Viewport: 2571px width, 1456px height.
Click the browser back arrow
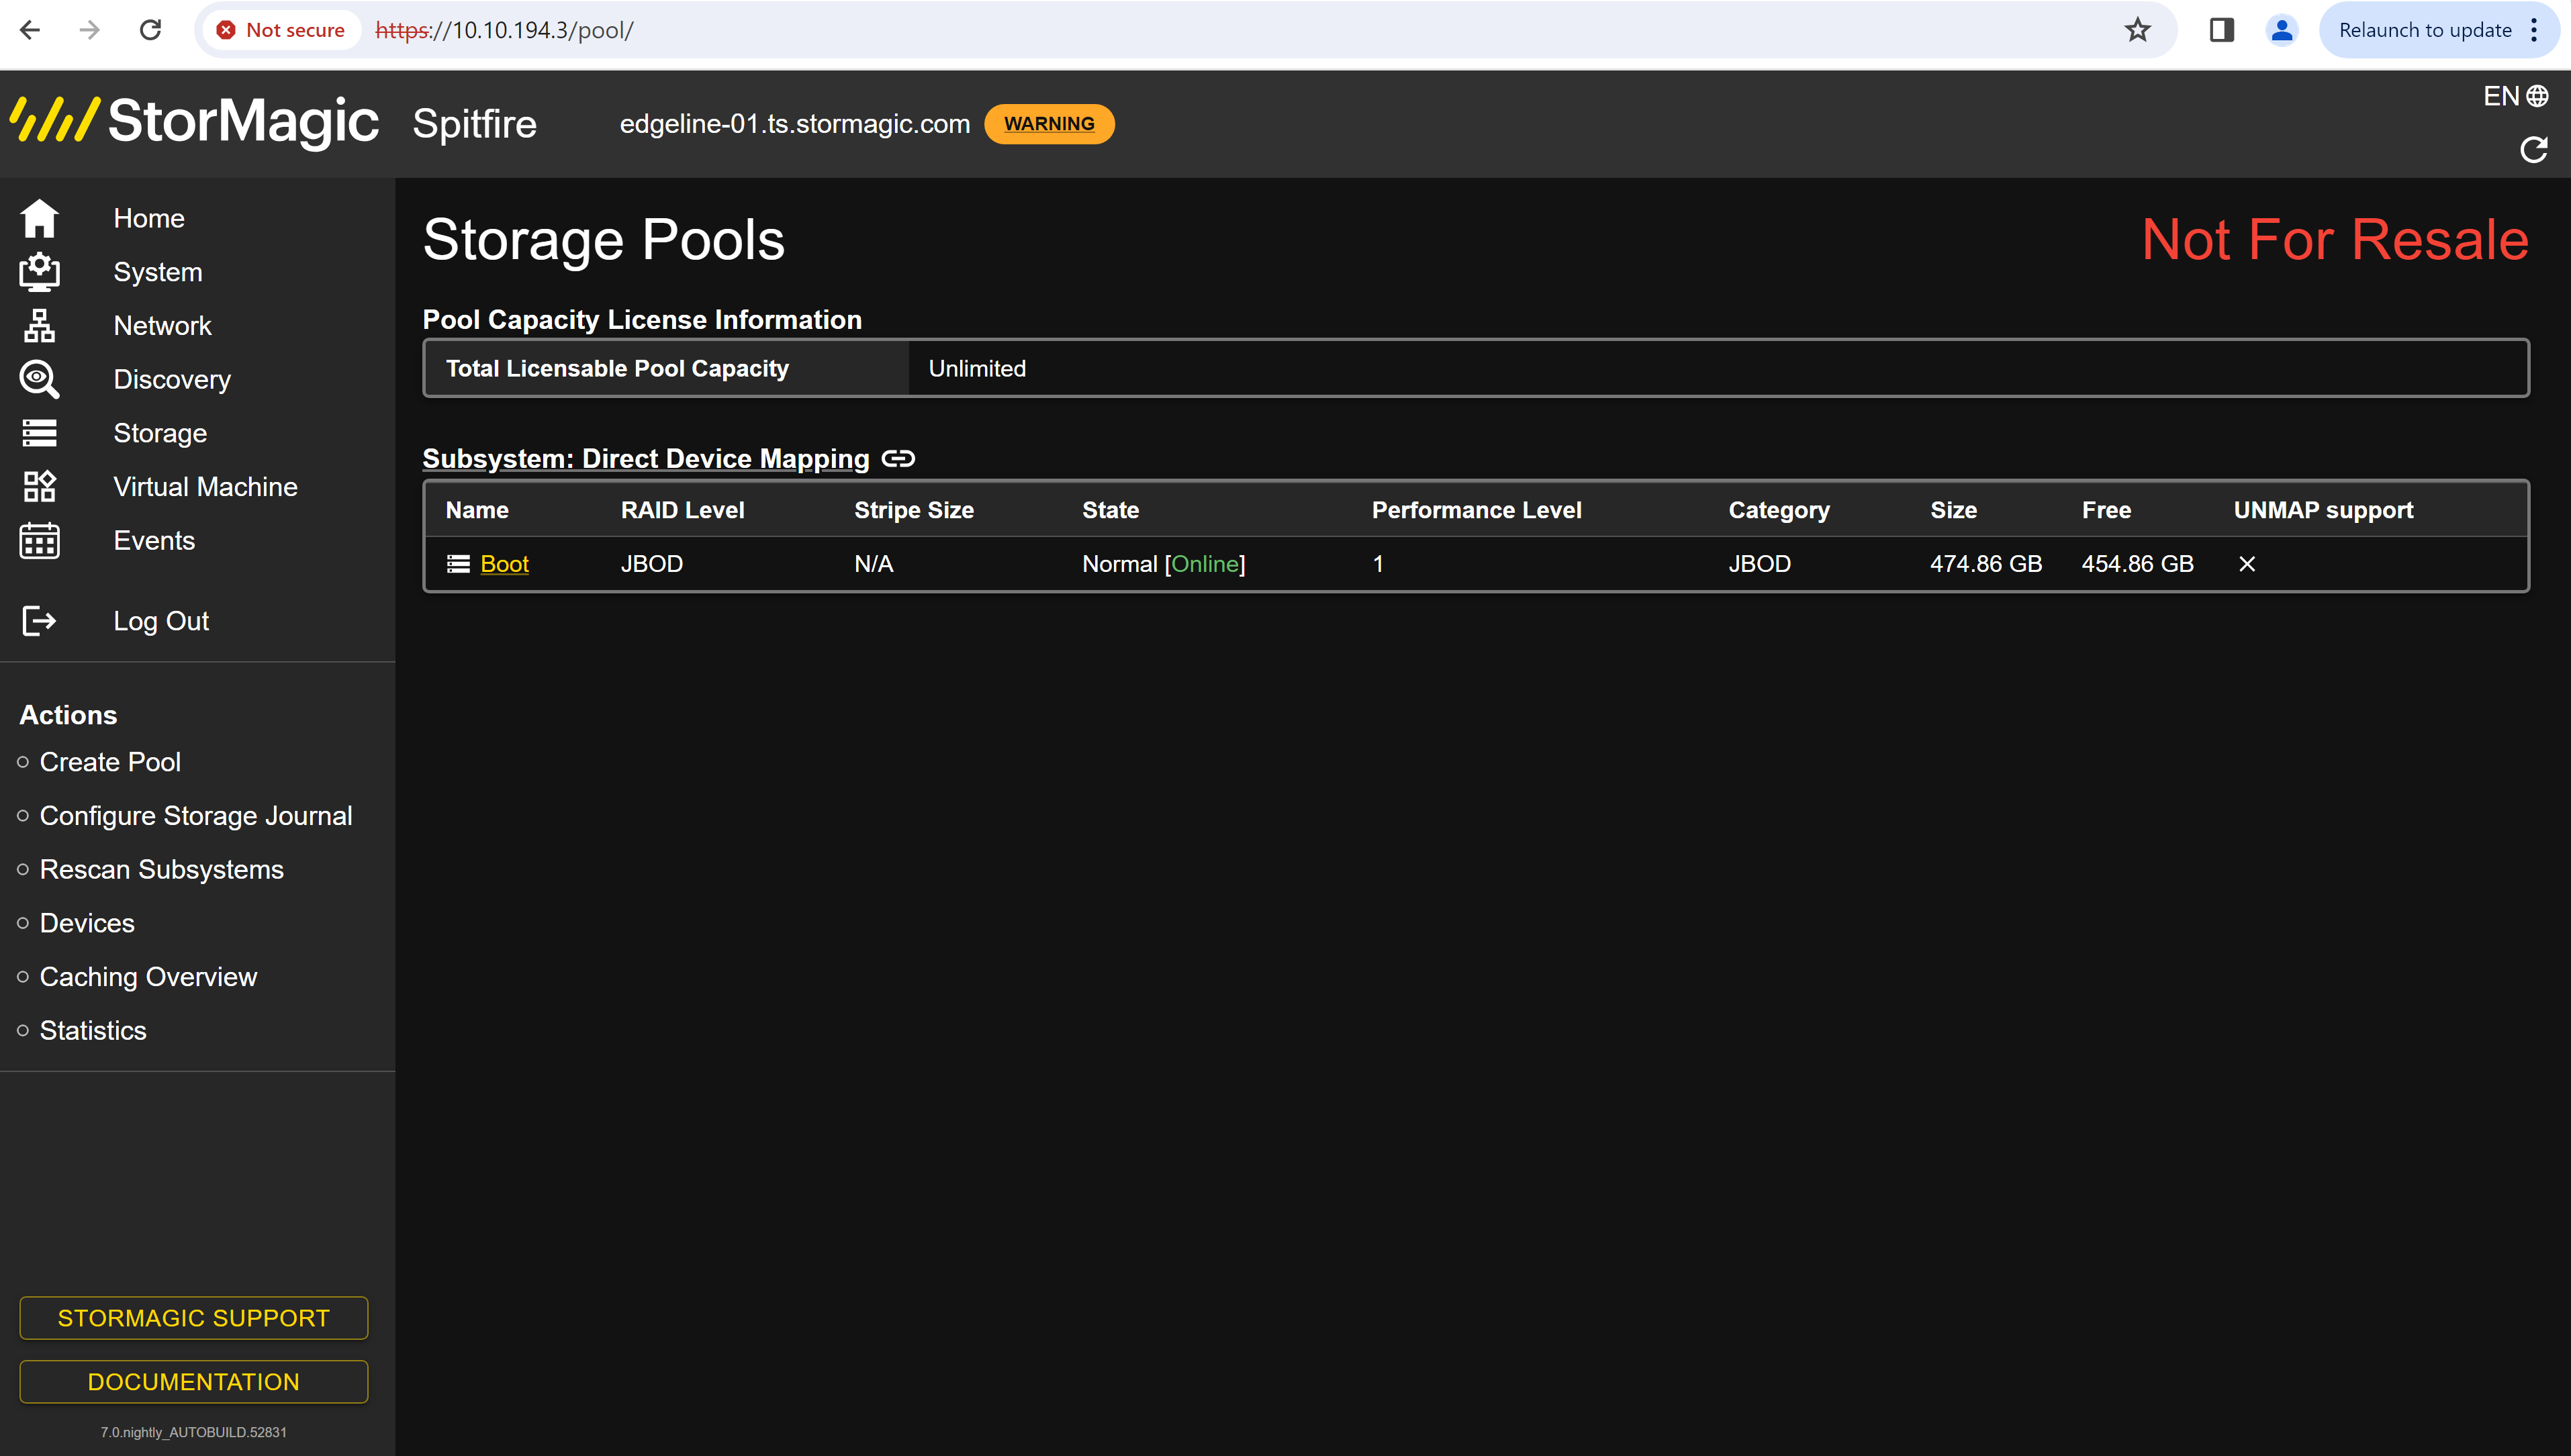(x=30, y=30)
